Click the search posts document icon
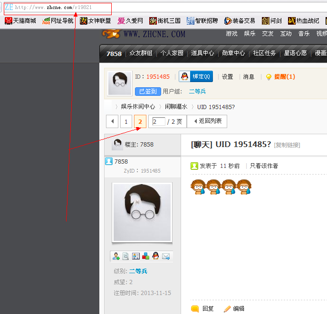The height and width of the screenshot is (314, 327). pos(125,256)
